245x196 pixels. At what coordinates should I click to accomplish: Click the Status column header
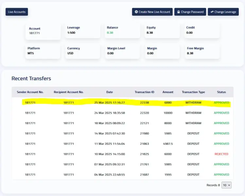click(221, 92)
